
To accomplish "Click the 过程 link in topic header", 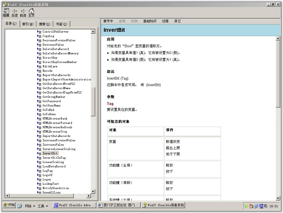I will pos(165,21).
